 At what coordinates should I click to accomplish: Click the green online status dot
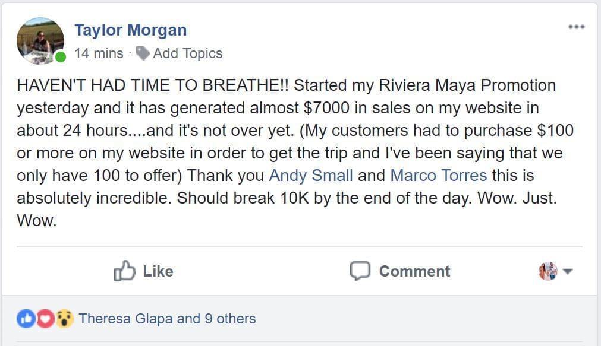pyautogui.click(x=60, y=58)
